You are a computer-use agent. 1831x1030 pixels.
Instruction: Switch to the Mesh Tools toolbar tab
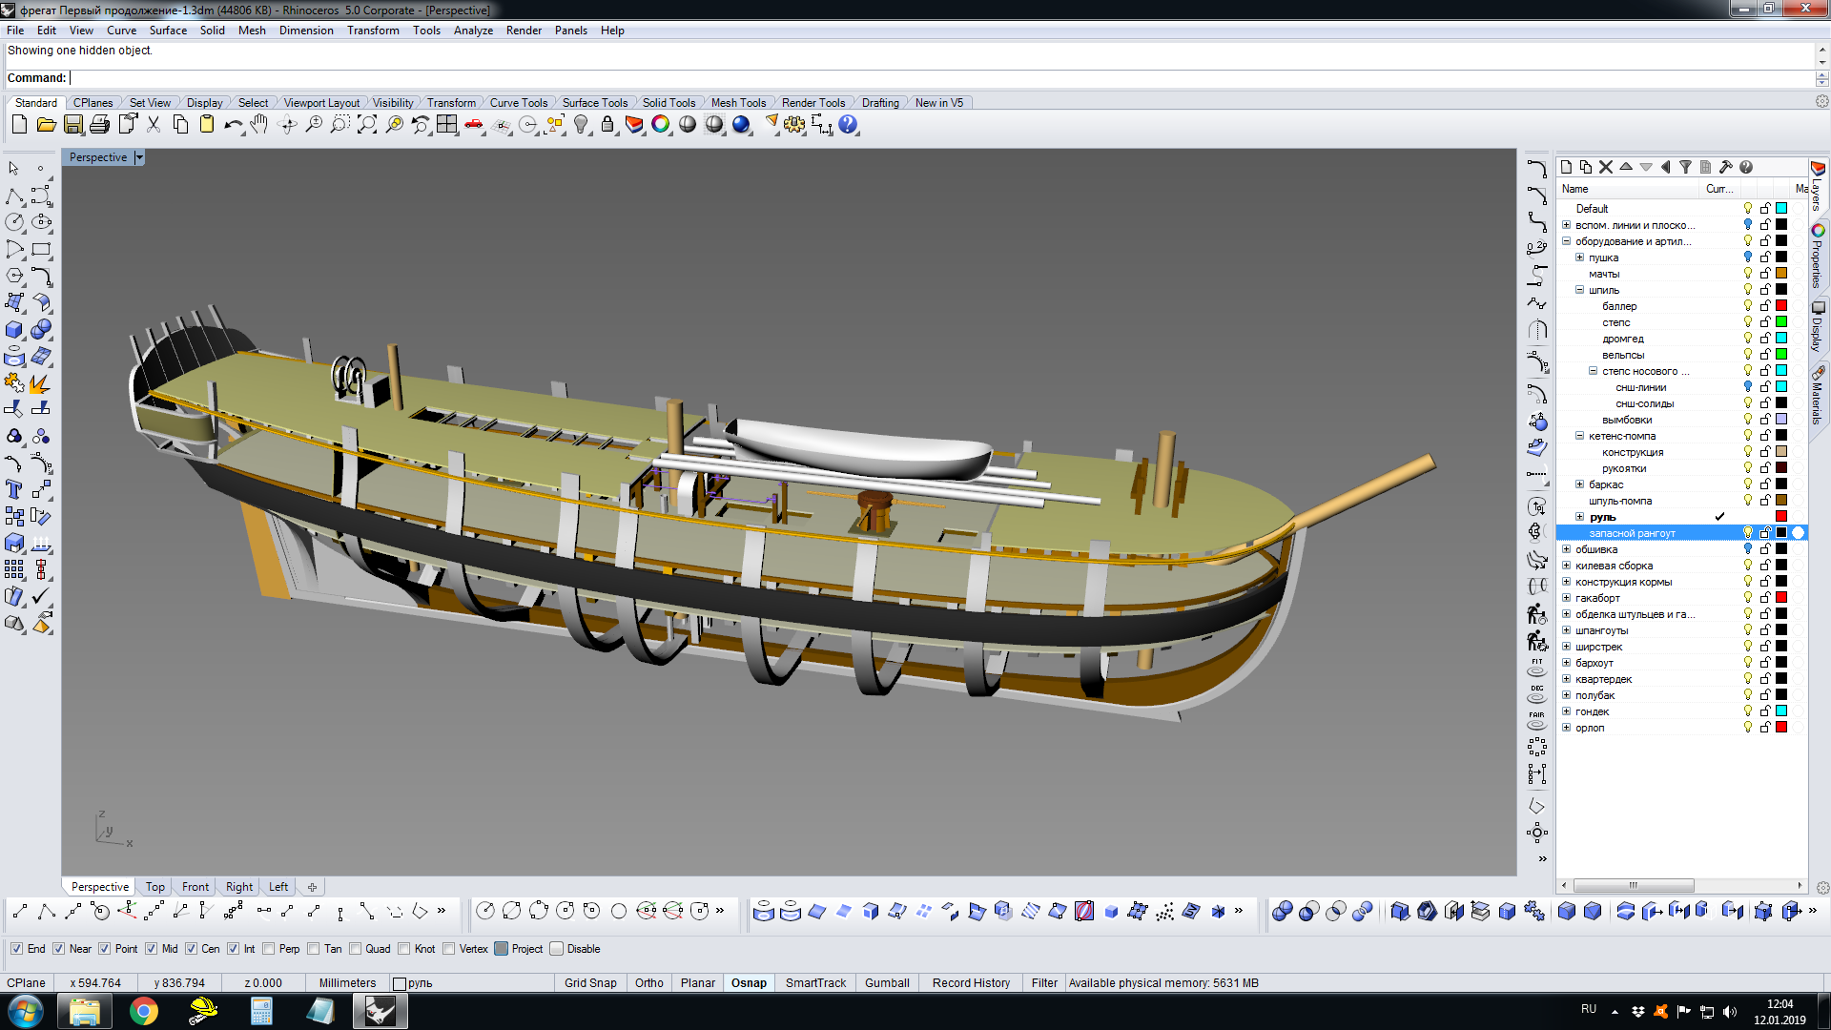(x=738, y=103)
